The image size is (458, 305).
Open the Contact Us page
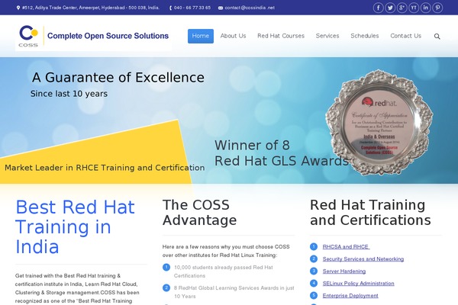pos(406,36)
